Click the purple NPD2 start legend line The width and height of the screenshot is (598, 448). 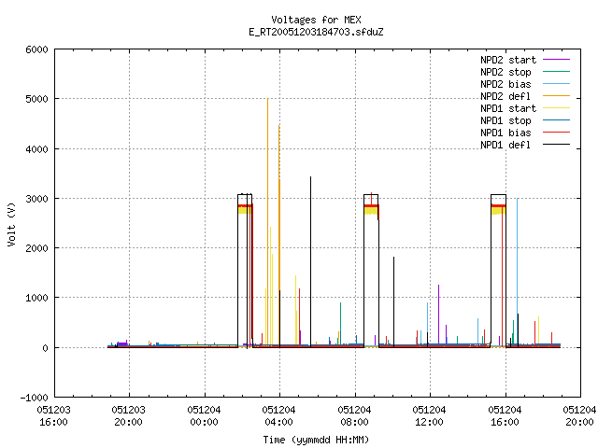[x=557, y=60]
